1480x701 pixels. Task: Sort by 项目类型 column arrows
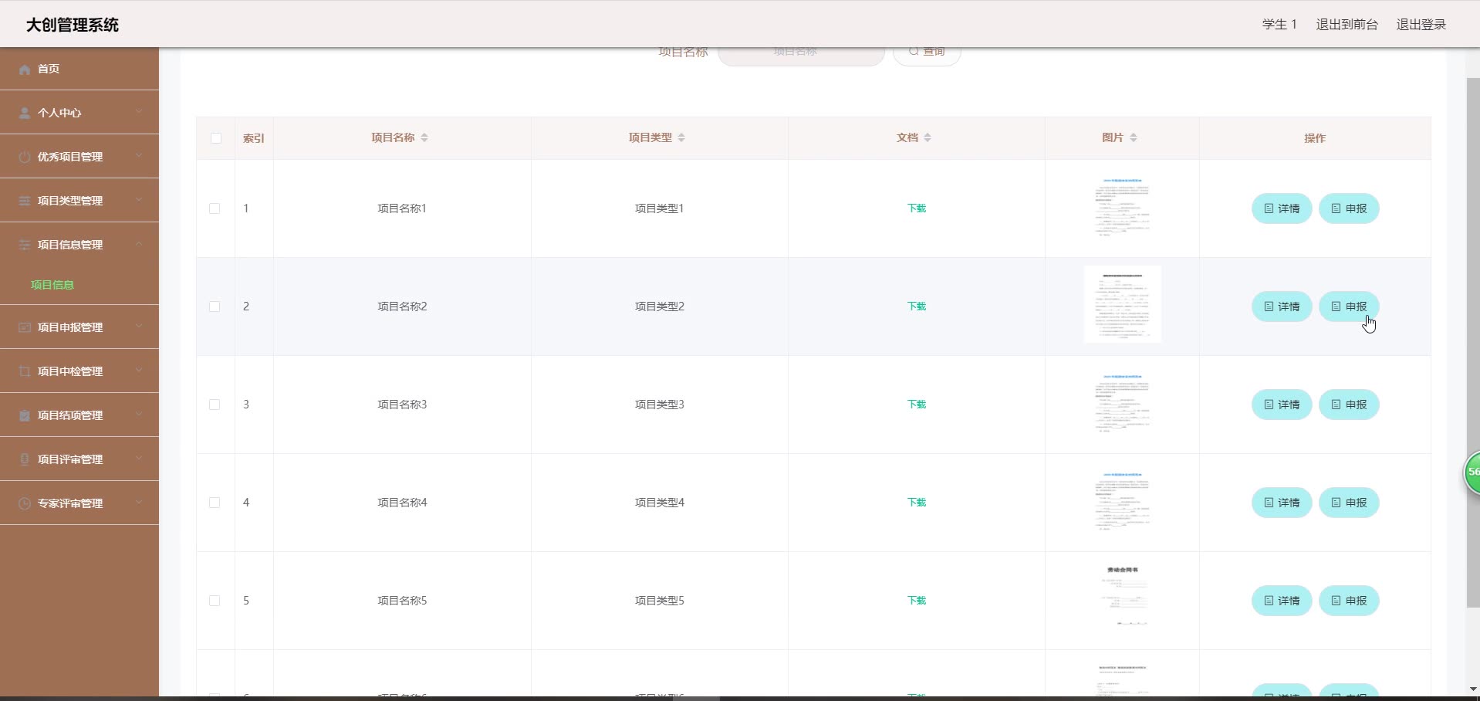tap(681, 138)
